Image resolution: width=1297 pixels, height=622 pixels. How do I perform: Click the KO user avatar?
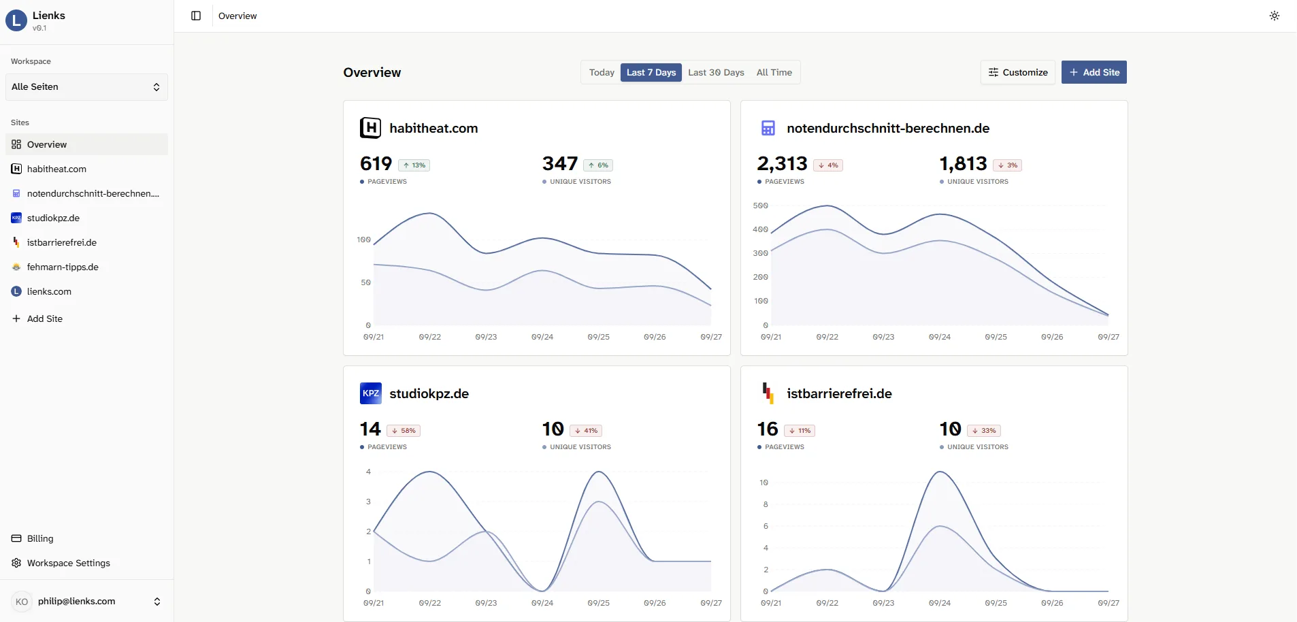click(x=22, y=602)
